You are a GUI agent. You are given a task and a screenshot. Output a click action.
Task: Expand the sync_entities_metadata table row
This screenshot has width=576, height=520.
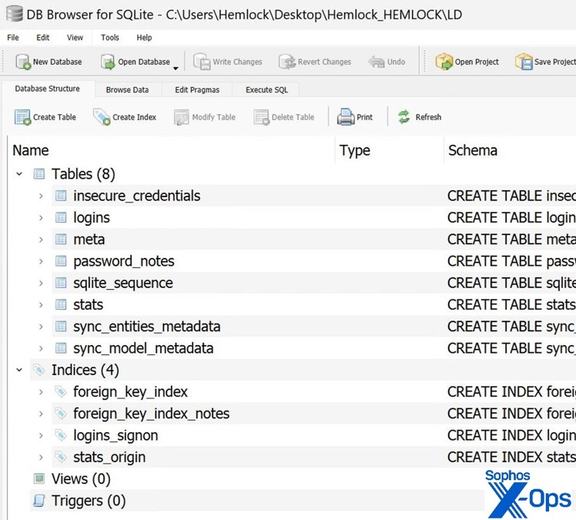point(41,327)
